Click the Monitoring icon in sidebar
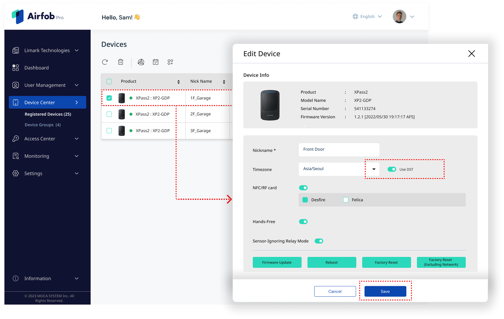The height and width of the screenshot is (319, 504). [16, 156]
